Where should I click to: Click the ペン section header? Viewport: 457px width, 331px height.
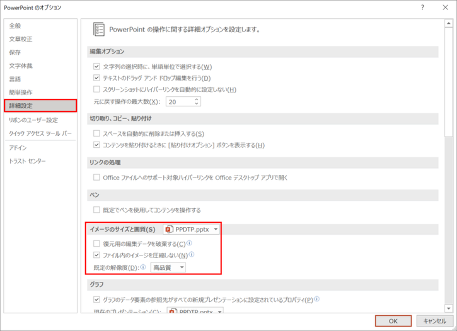pyautogui.click(x=263, y=195)
